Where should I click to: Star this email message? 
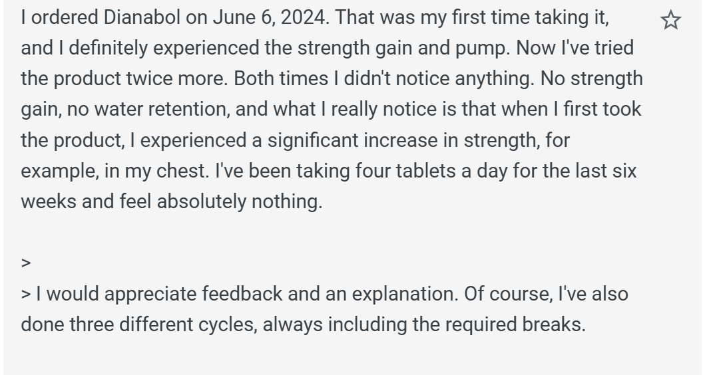(671, 21)
